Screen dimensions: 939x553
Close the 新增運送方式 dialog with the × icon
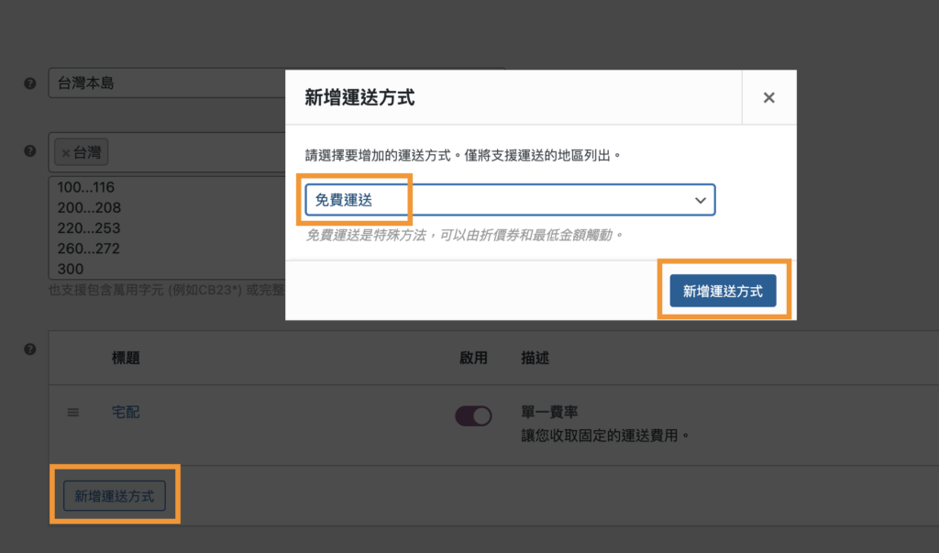768,97
